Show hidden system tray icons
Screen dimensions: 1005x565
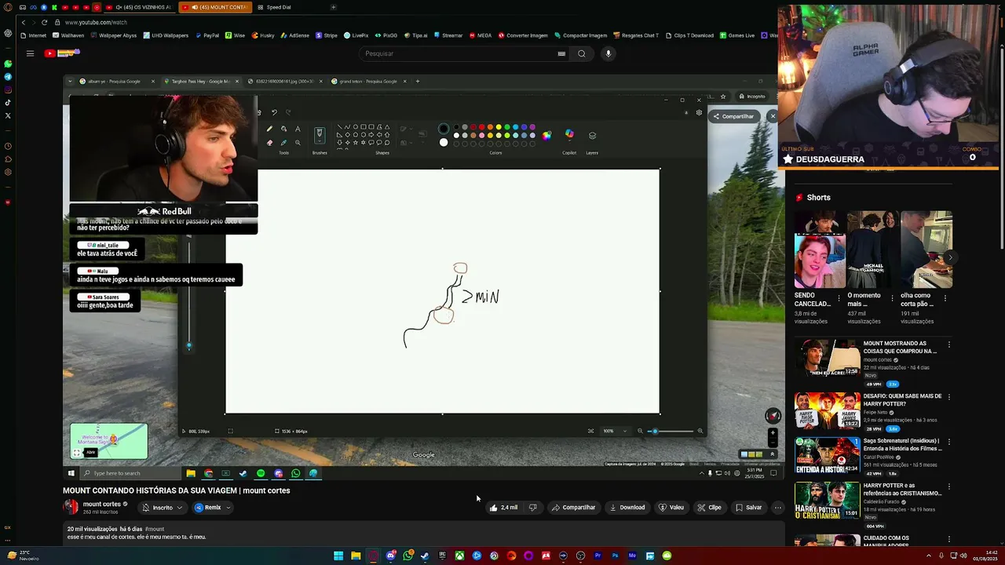[x=929, y=556]
